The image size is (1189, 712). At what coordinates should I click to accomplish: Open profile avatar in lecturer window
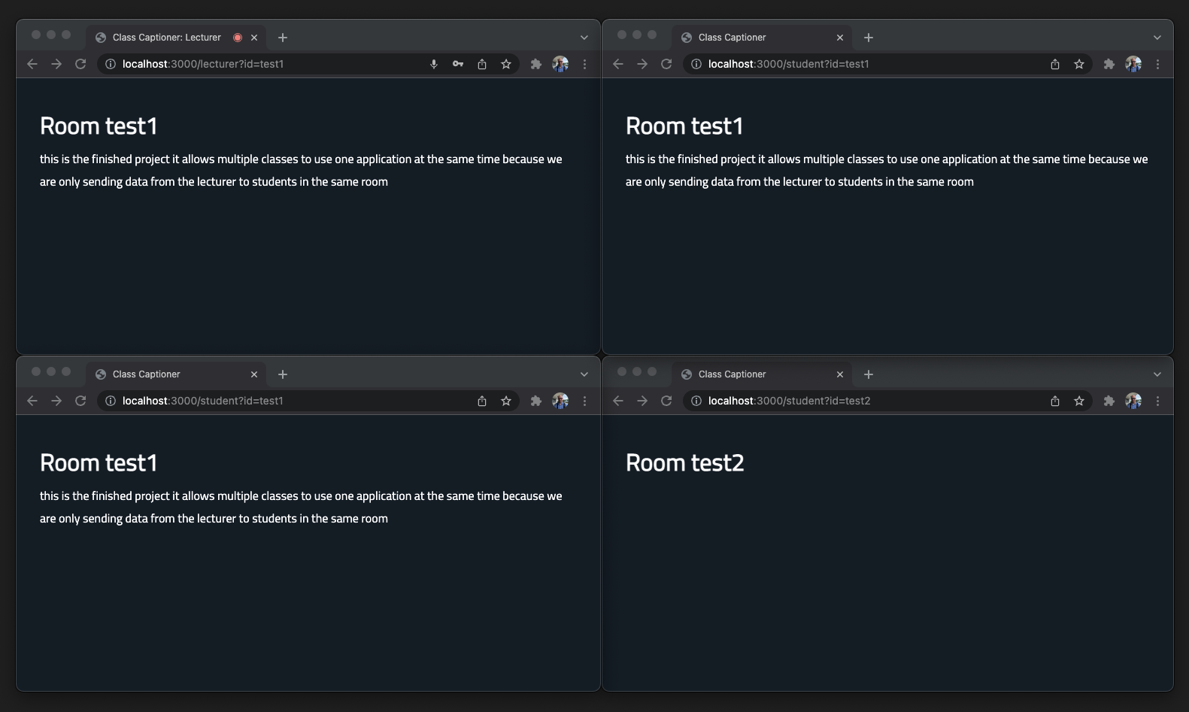pos(560,64)
